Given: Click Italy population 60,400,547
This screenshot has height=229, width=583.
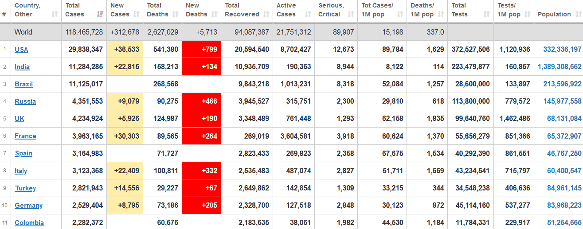Looking at the screenshot, I should 564,171.
